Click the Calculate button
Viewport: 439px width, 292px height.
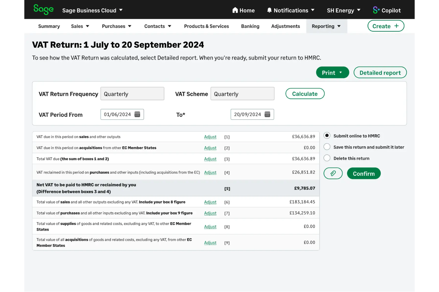305,94
